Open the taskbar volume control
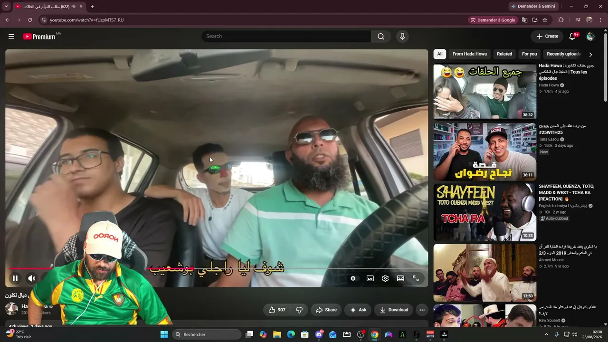 [x=574, y=334]
